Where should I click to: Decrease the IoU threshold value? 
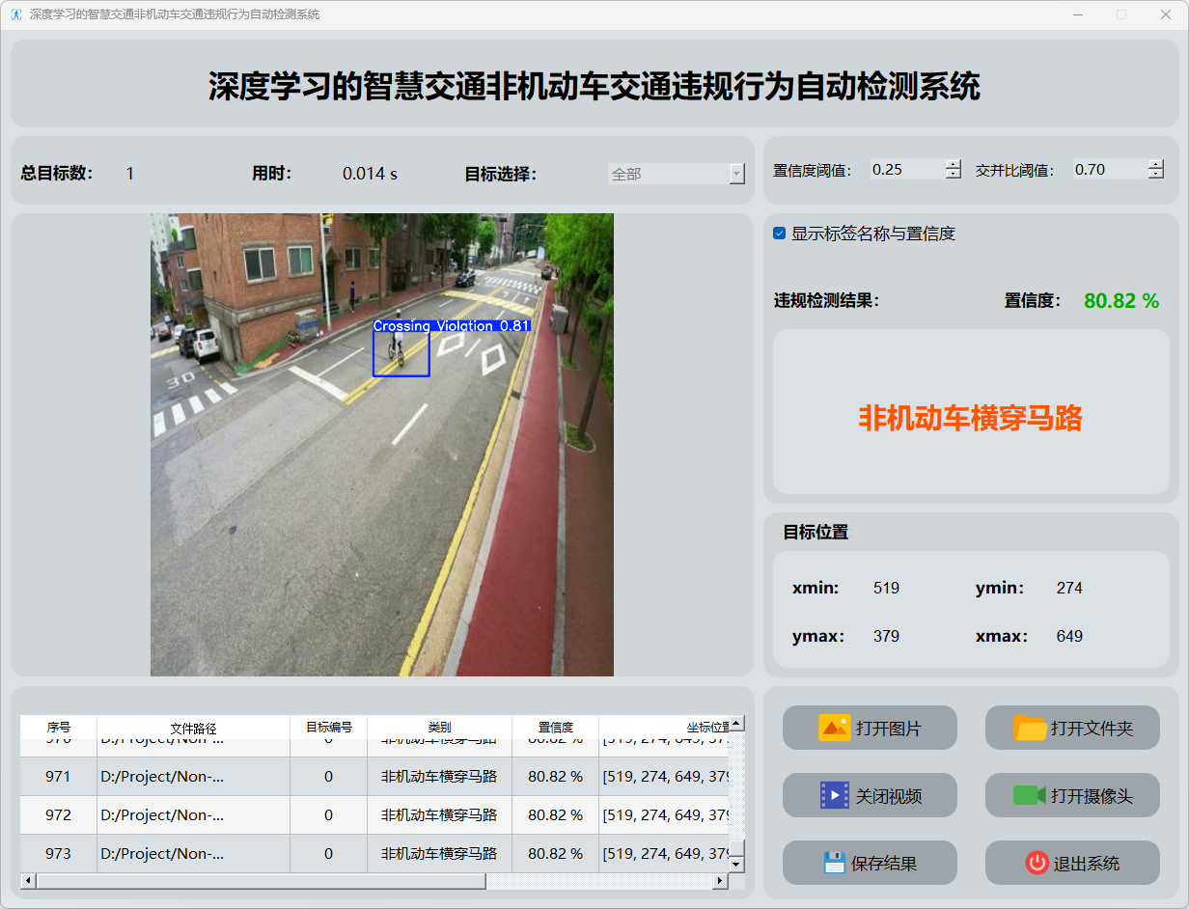click(1155, 175)
